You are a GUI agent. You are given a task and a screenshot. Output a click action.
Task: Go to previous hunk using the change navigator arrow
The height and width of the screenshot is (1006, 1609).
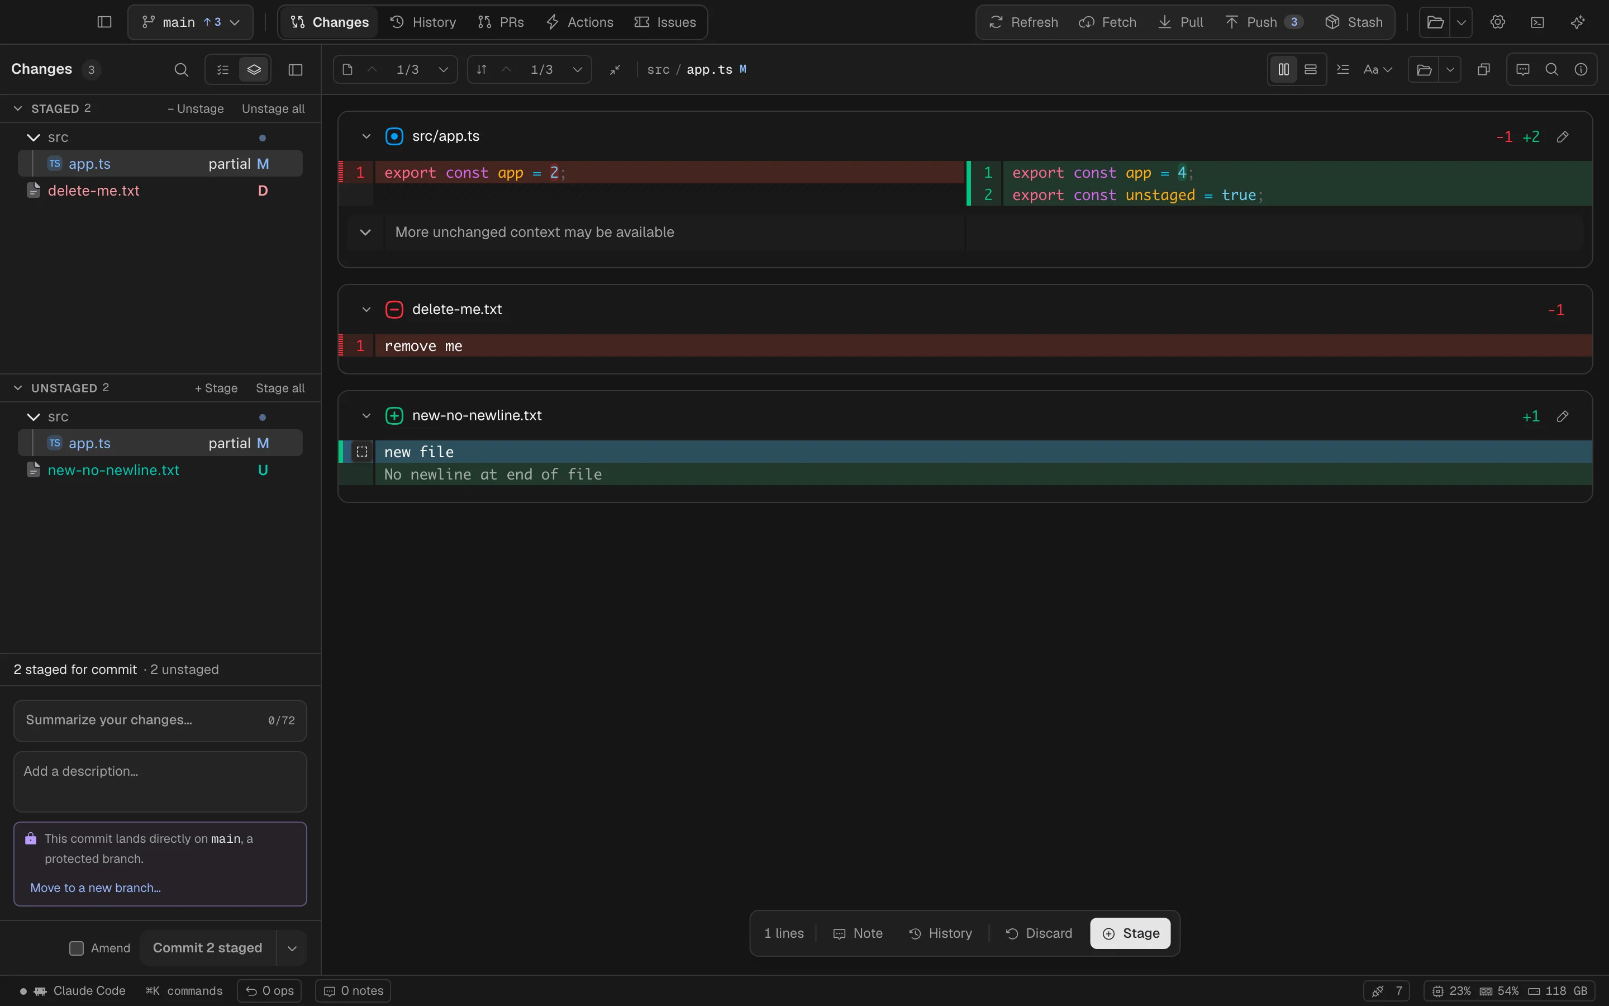507,69
